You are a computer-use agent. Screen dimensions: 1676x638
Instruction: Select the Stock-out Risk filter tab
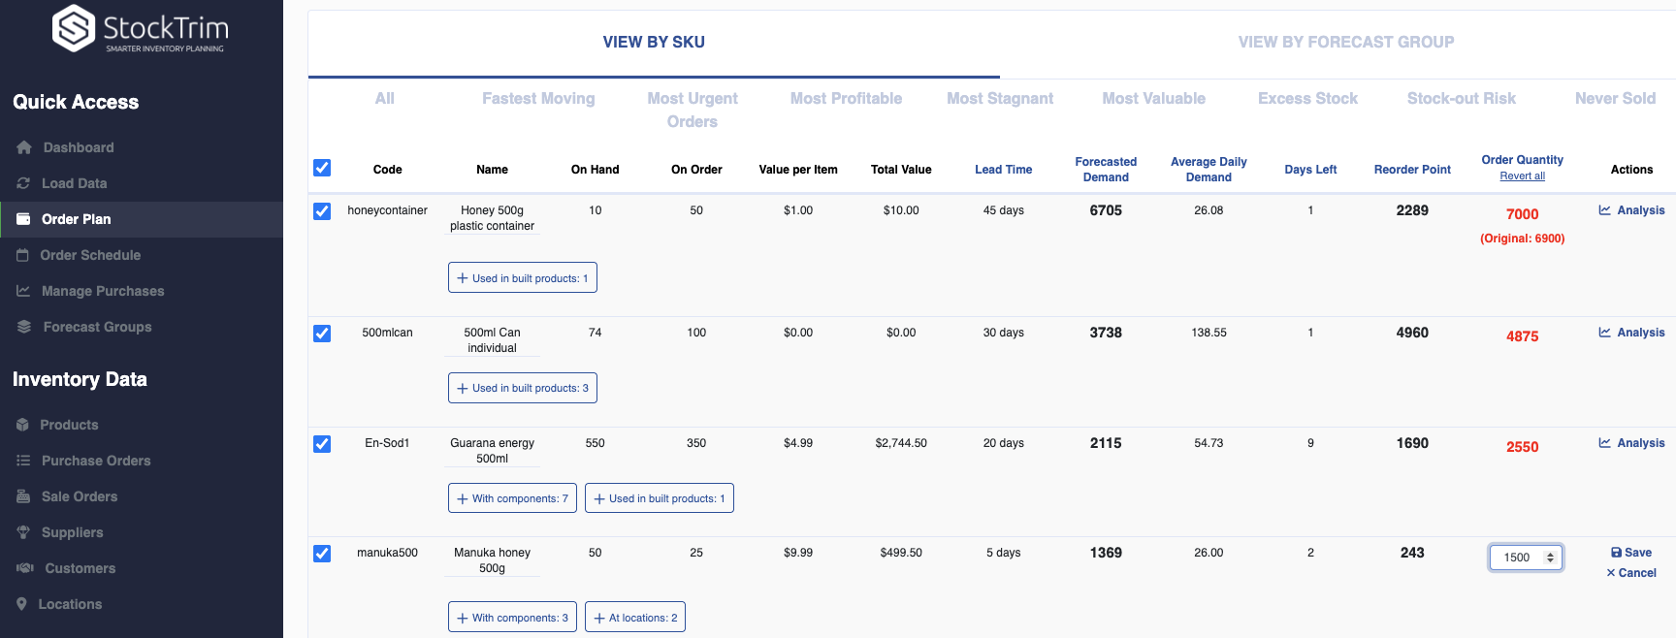point(1461,98)
